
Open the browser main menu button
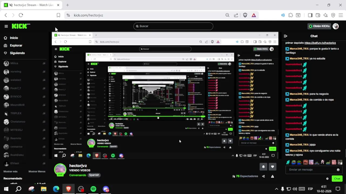click(341, 15)
